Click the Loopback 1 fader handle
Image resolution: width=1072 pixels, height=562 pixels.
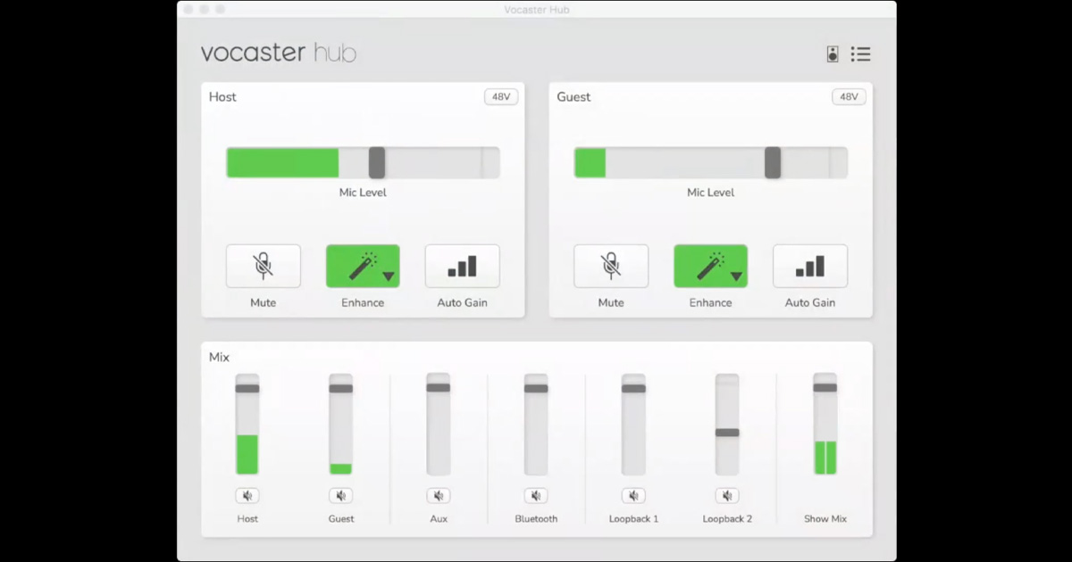point(633,388)
